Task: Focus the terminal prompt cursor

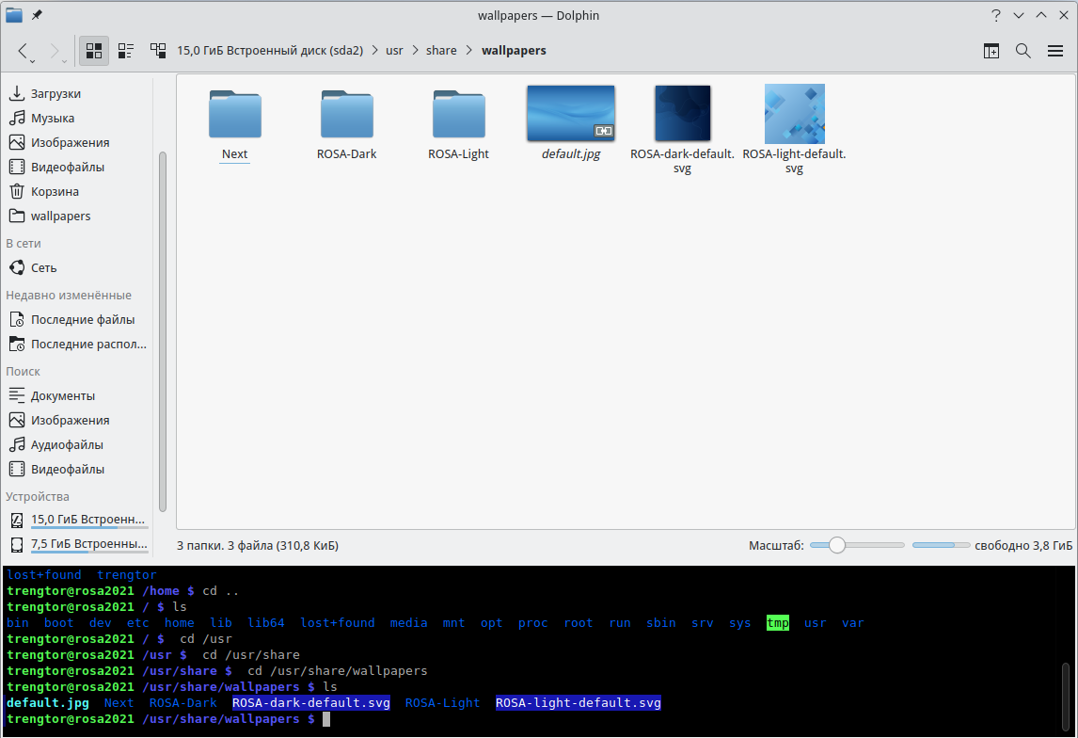Action: pyautogui.click(x=326, y=719)
